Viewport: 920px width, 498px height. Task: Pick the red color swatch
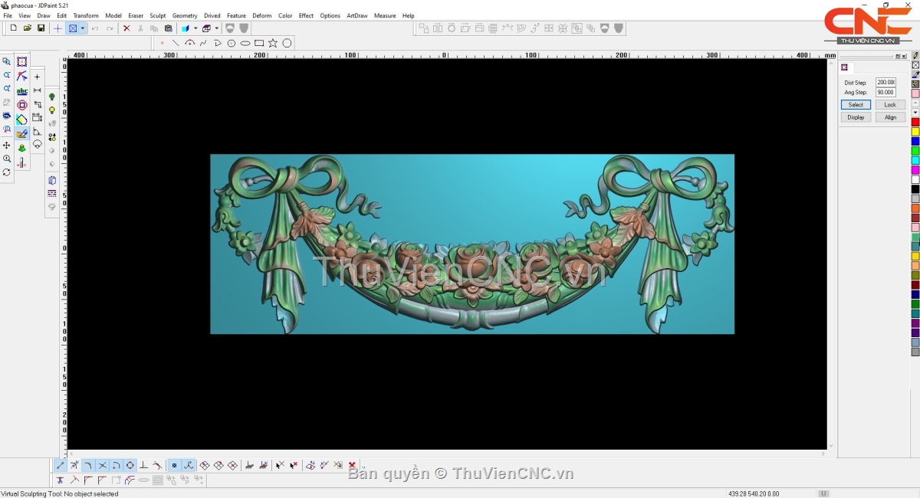pyautogui.click(x=915, y=123)
